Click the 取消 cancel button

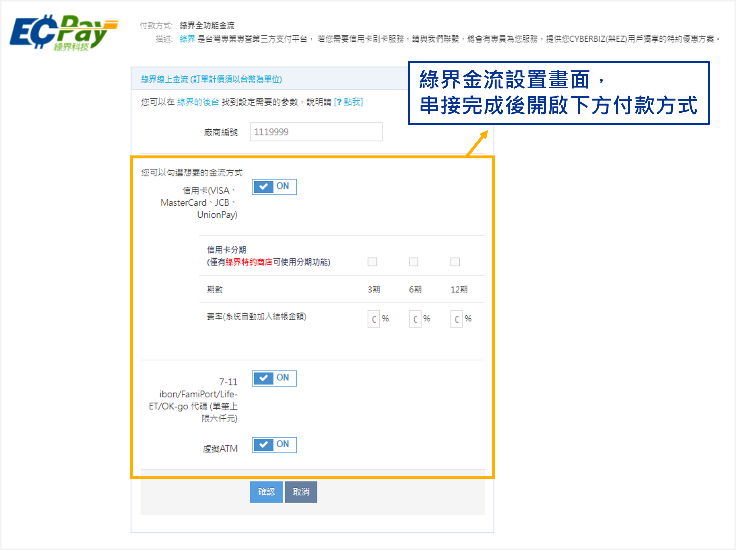[x=301, y=492]
